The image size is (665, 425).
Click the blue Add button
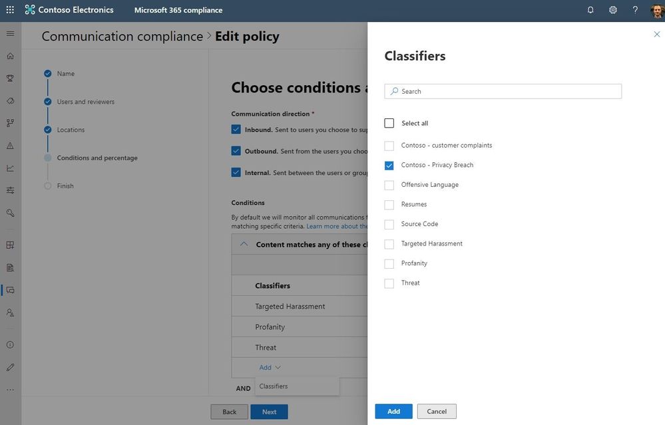click(393, 412)
